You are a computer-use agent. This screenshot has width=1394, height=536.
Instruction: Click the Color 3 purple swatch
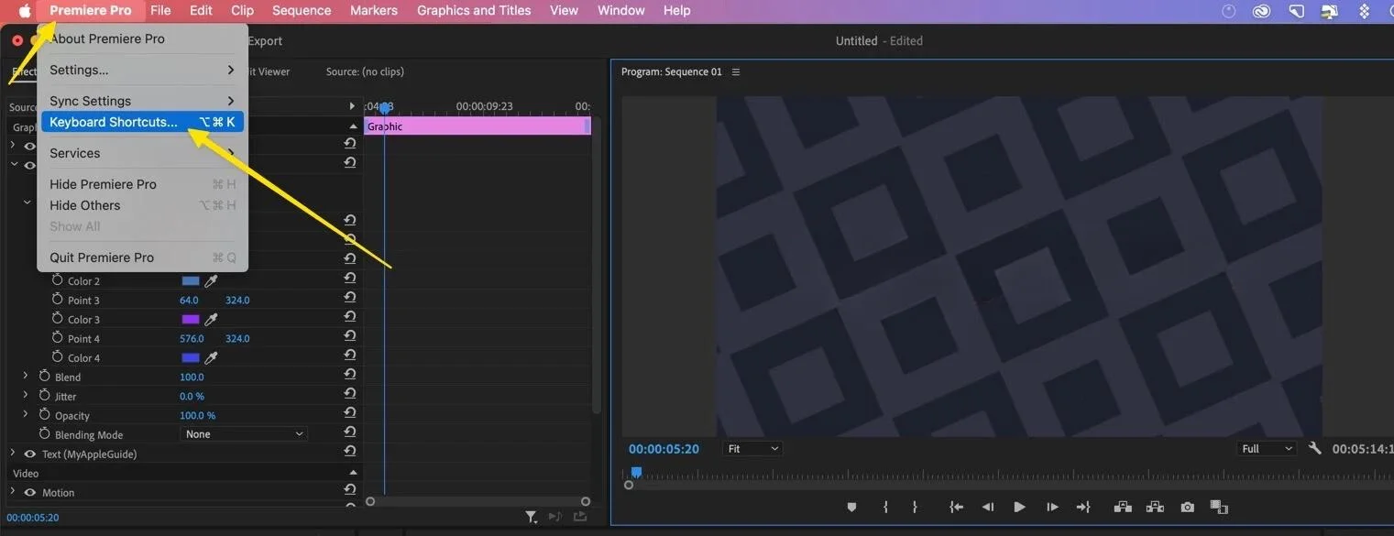pyautogui.click(x=191, y=320)
